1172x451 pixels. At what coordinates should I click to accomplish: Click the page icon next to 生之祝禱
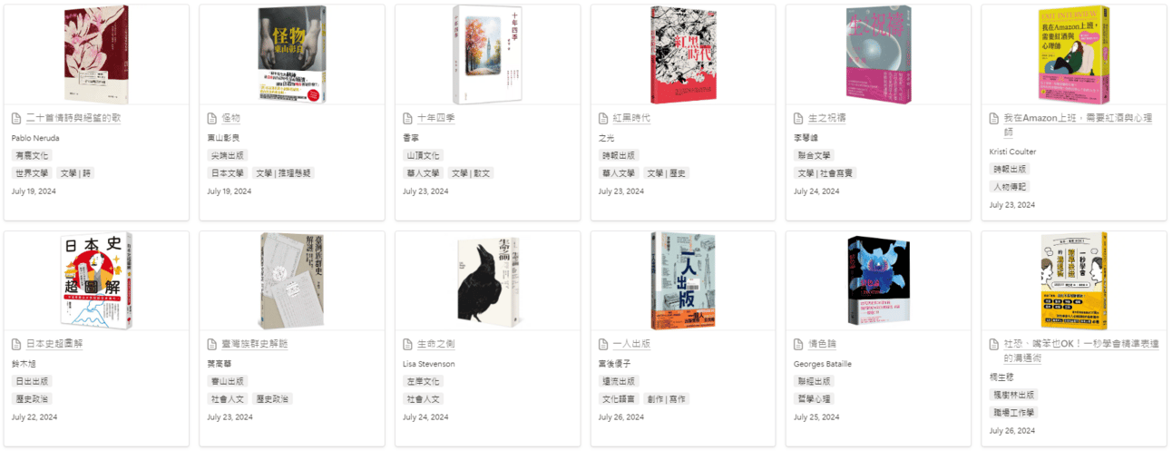pos(798,119)
